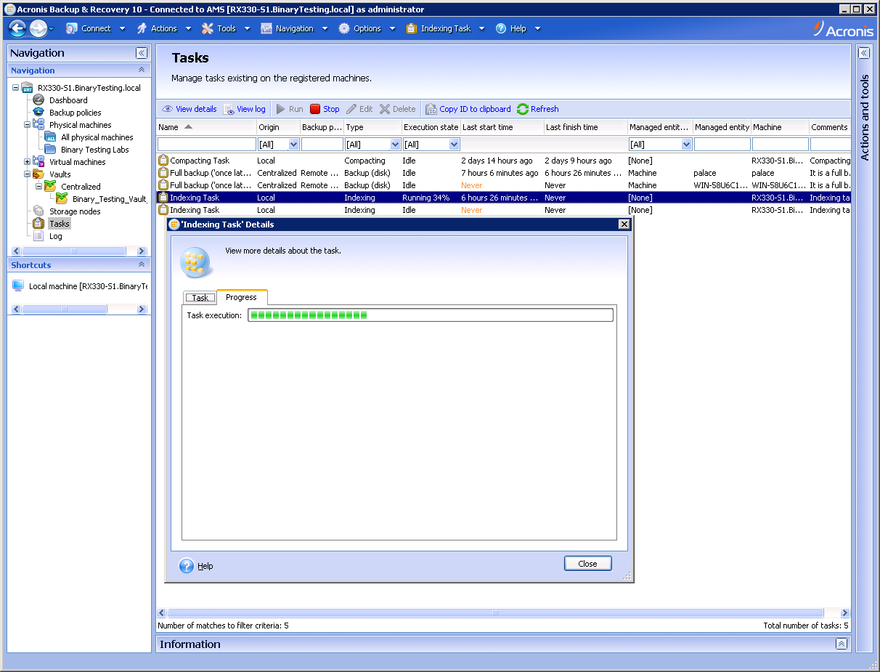The width and height of the screenshot is (880, 672).
Task: Click the Log icon in navigation tree
Action: tap(38, 236)
